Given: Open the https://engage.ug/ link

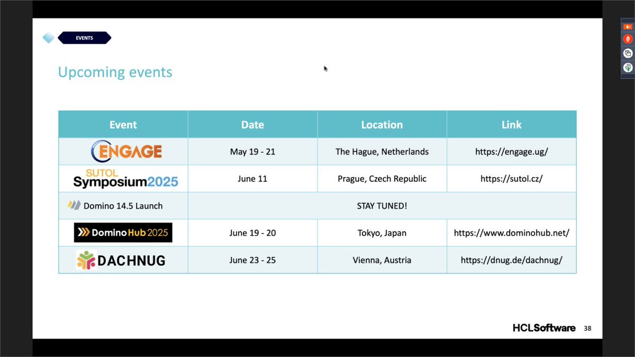Looking at the screenshot, I should 511,152.
